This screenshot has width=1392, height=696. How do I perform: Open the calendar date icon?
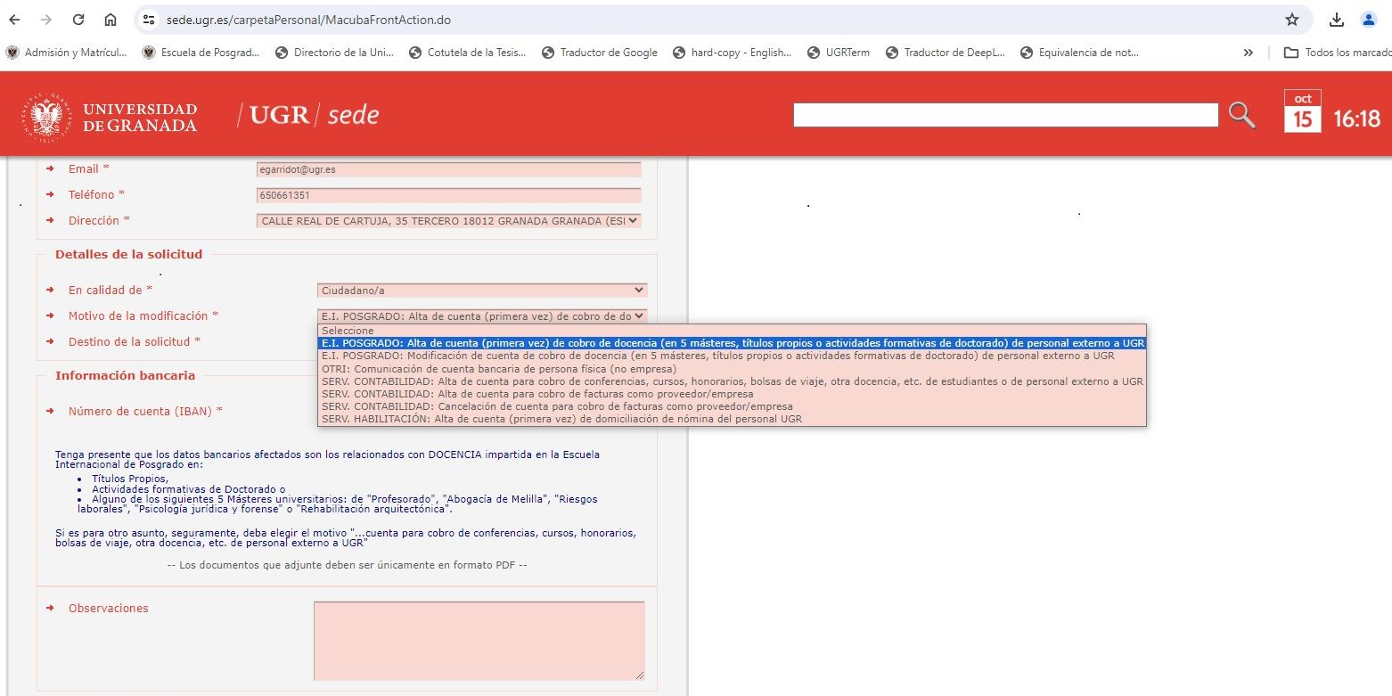point(1302,112)
